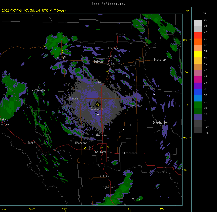Click the 100 tick label on right axis
217x212 pixels.
click(185, 40)
